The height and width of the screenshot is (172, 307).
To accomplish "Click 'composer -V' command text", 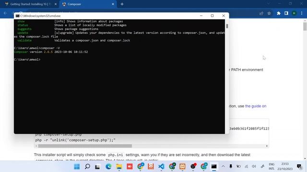I will (50, 48).
